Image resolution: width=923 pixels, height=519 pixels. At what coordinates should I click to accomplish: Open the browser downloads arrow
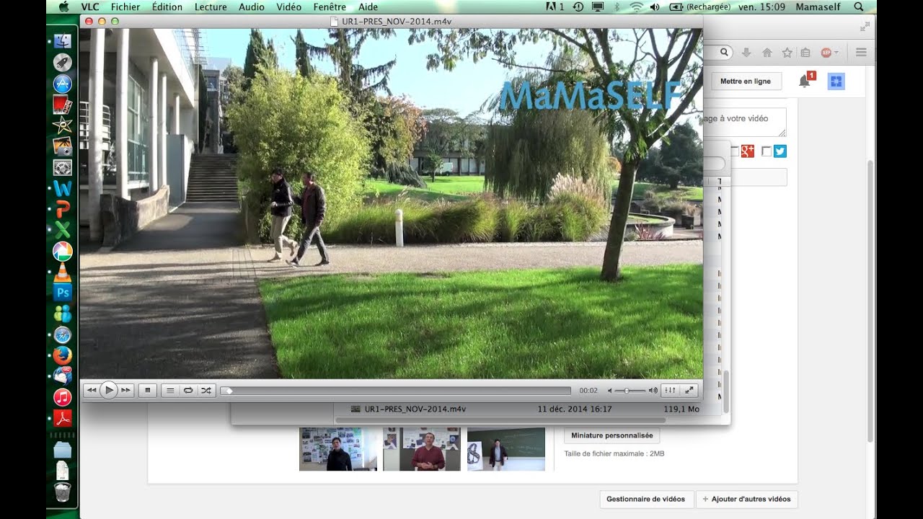coord(746,52)
